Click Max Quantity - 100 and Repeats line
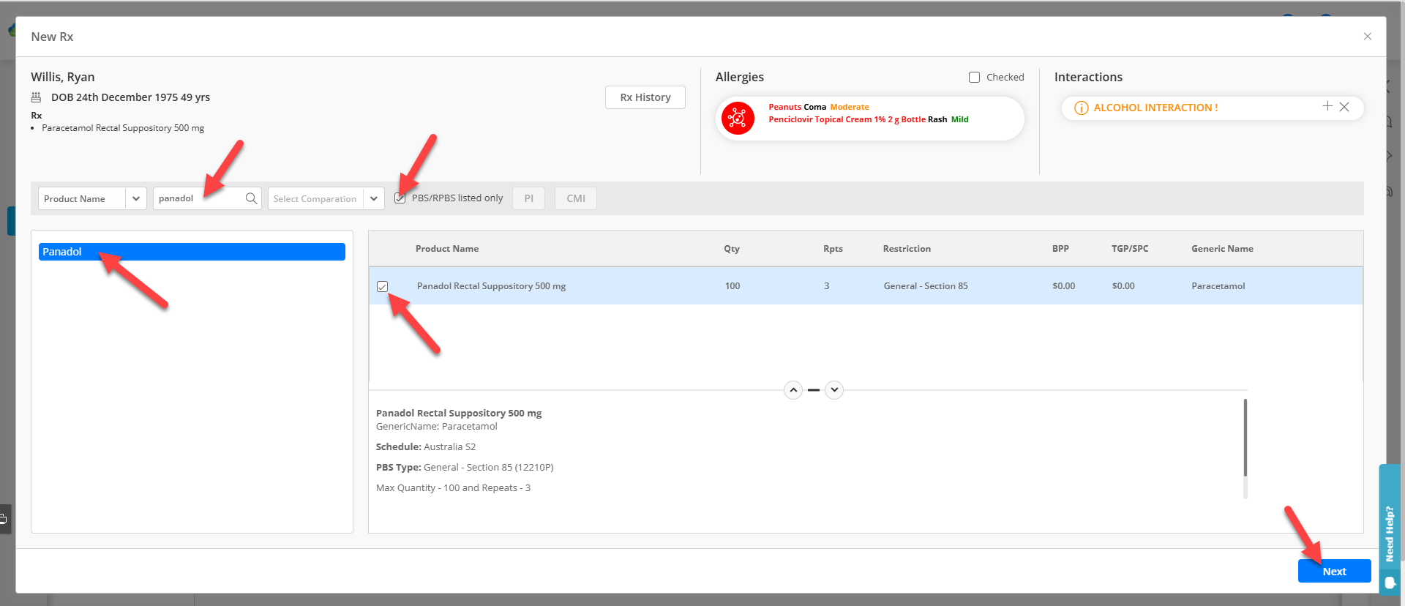The height and width of the screenshot is (606, 1405). (x=453, y=488)
